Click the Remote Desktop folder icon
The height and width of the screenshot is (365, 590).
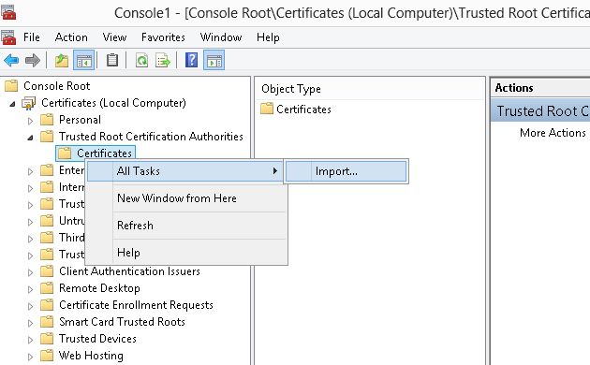pos(47,288)
